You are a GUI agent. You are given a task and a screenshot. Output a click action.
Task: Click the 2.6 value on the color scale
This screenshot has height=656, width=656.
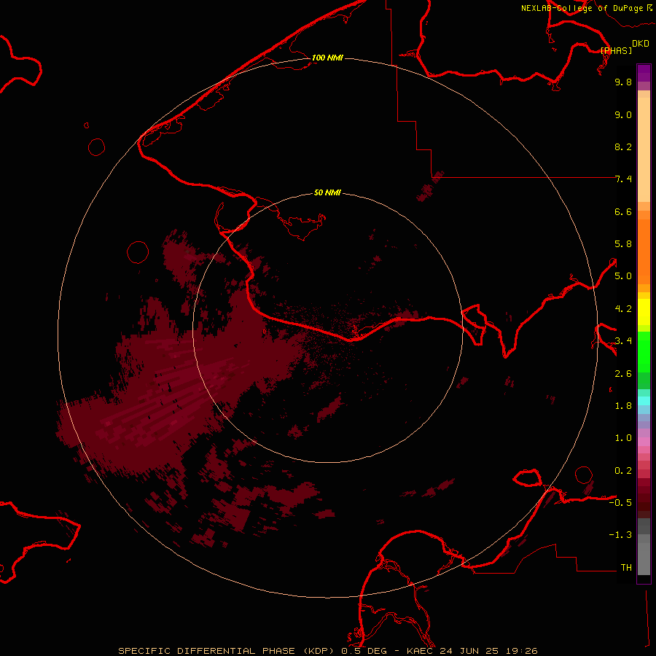(x=623, y=374)
